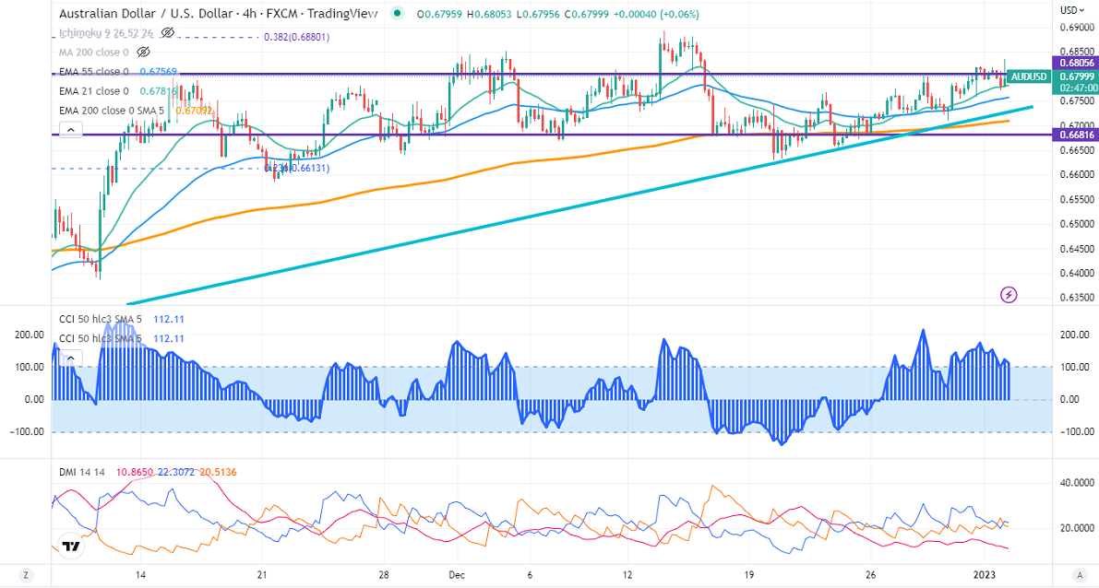Select the EMA 55 close 0 legend
This screenshot has width=1099, height=588.
coord(94,71)
